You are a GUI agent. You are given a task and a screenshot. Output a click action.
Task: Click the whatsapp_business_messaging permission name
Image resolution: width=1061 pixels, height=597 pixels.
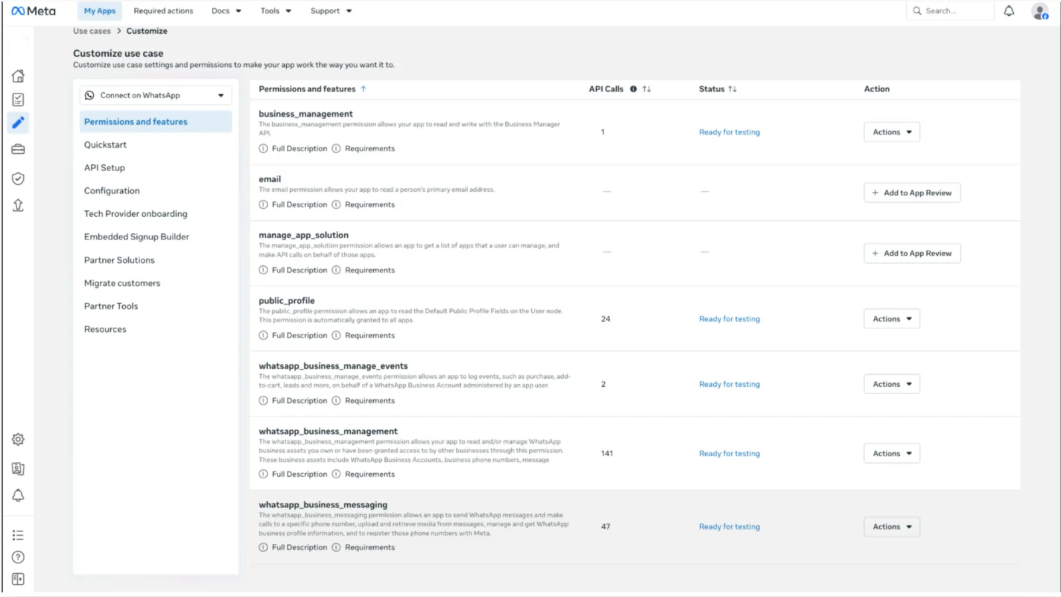tap(323, 505)
